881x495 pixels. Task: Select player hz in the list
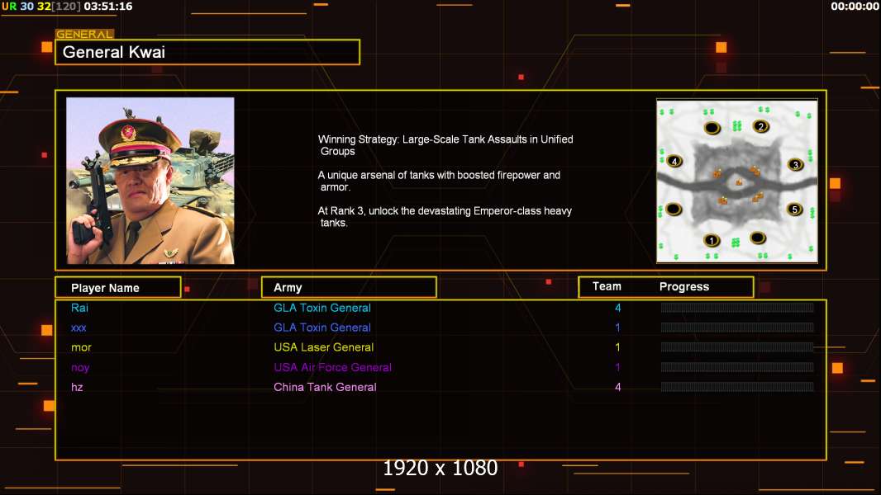77,387
